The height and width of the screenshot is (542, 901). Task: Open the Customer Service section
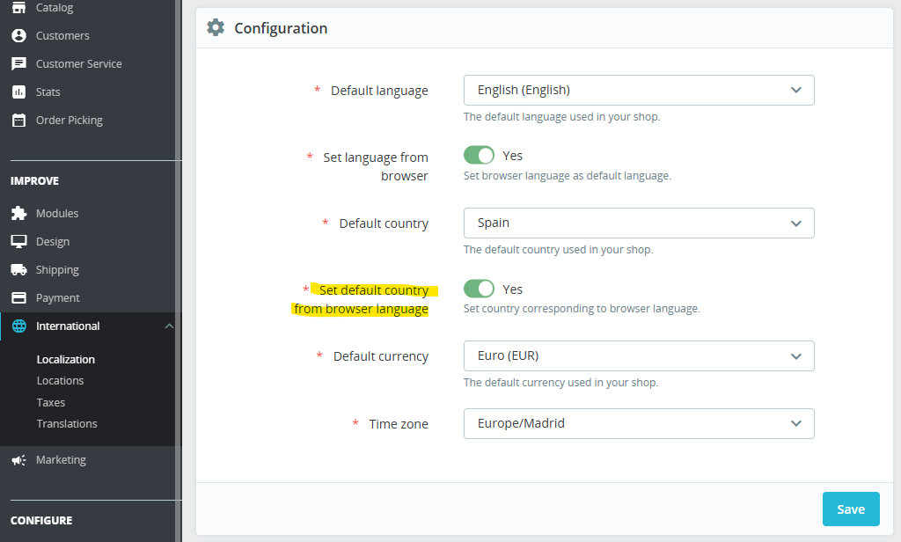tap(77, 63)
